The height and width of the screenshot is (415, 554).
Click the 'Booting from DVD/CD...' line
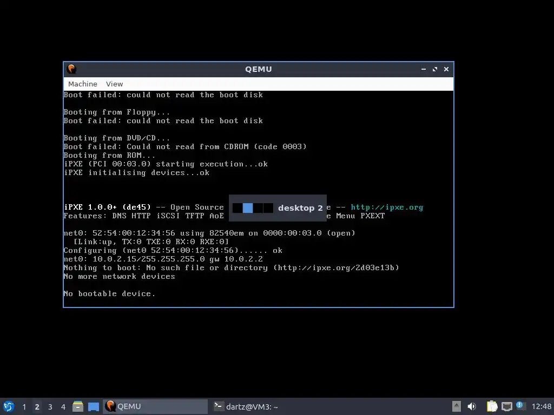[x=117, y=138]
